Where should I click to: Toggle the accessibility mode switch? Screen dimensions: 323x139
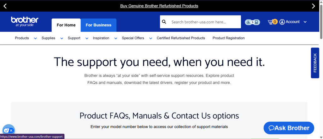[252, 22]
